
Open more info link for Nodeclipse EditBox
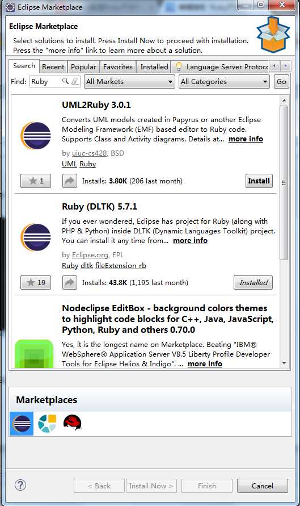pos(205,364)
